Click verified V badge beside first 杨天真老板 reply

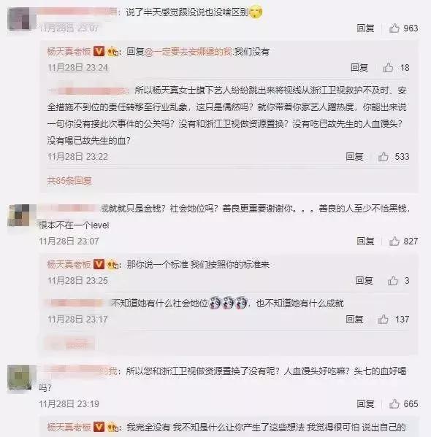99,51
